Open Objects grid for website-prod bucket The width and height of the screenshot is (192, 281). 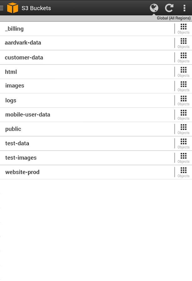[183, 172]
